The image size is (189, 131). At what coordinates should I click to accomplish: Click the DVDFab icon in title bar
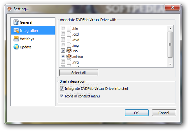click(9, 9)
